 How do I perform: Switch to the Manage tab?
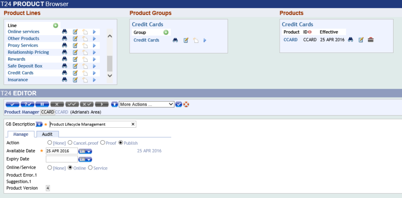[x=21, y=134]
